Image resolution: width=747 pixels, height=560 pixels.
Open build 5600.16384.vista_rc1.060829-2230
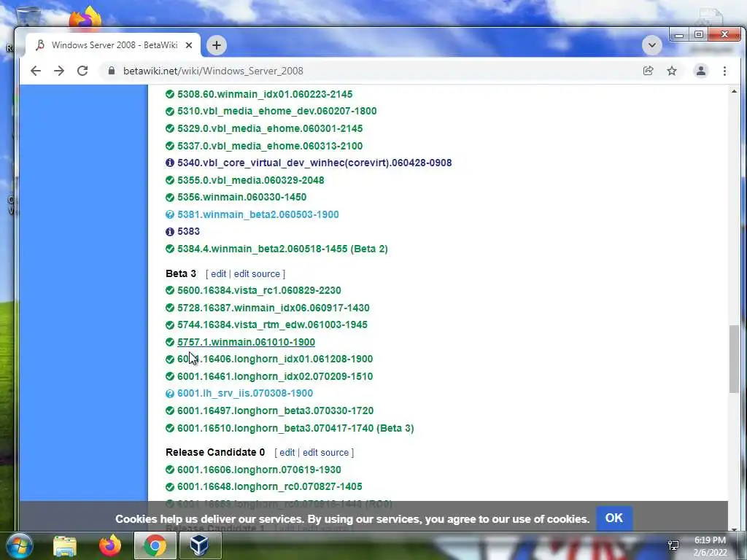pyautogui.click(x=259, y=290)
